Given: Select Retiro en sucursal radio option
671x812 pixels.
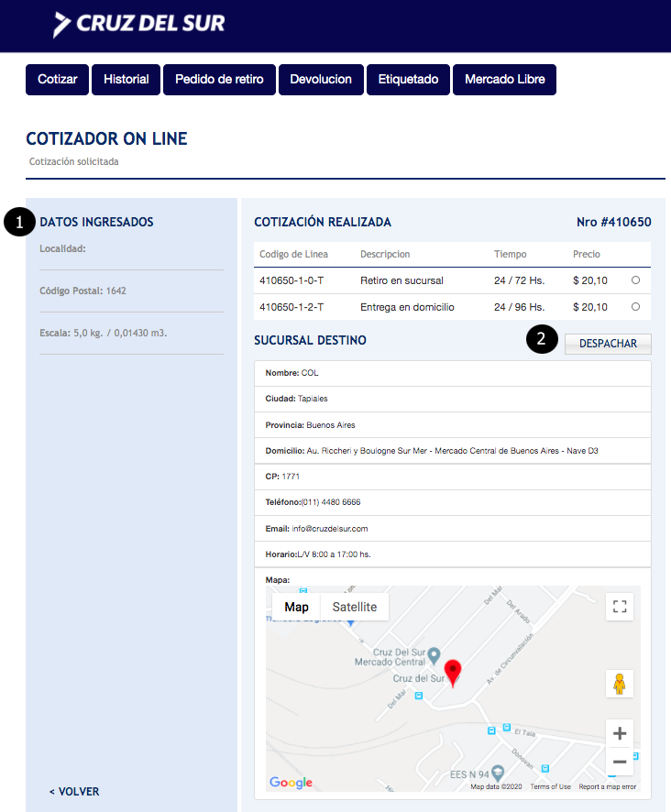Looking at the screenshot, I should coord(635,280).
